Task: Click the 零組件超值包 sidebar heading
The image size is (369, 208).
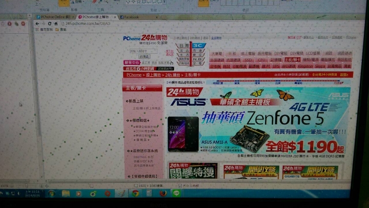Action: coord(143,176)
